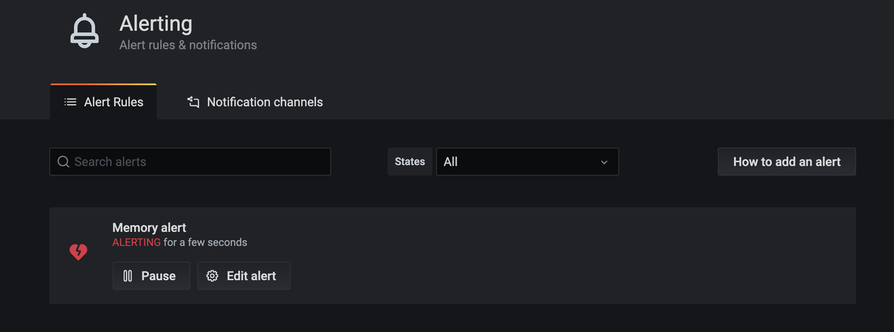
Task: Open Edit alert for Memory alert
Action: click(x=244, y=276)
